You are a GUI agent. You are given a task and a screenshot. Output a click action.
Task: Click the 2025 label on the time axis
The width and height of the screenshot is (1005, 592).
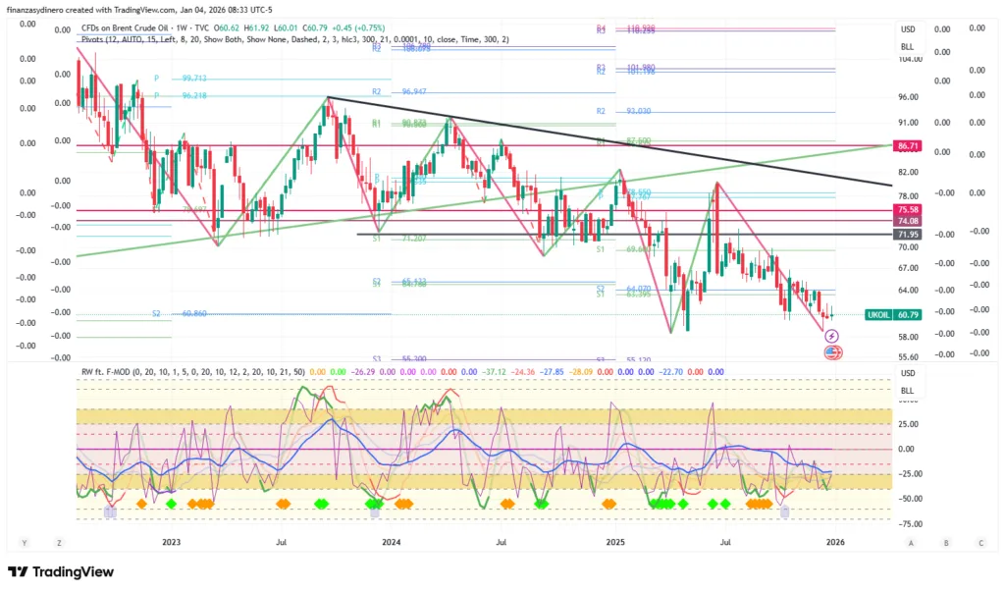tap(615, 541)
